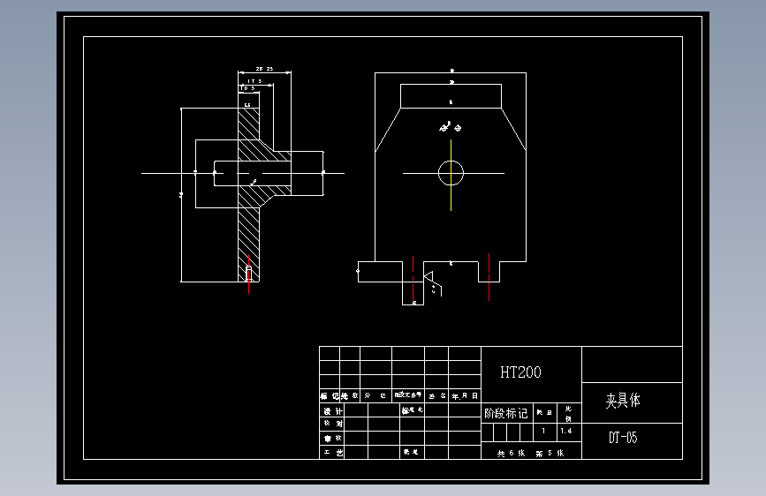Click the yellow vertical centerline
This screenshot has width=766, height=496.
tap(451, 176)
